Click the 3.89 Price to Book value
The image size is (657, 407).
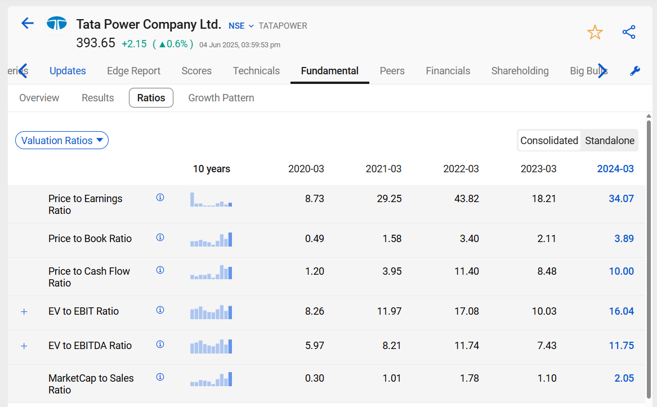(624, 239)
